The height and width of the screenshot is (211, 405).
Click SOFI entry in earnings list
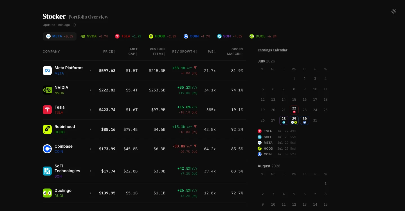(277, 137)
